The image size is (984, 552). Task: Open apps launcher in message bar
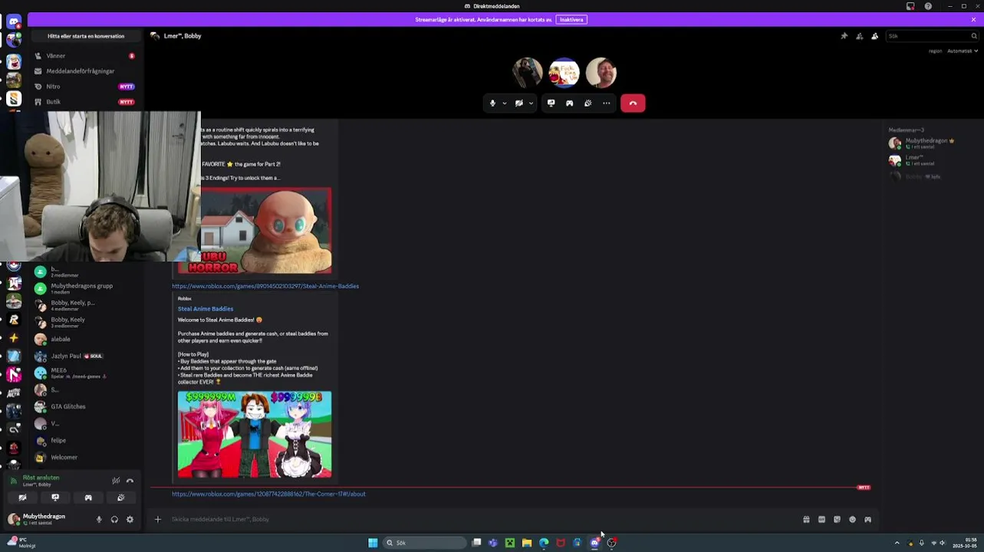pos(867,519)
